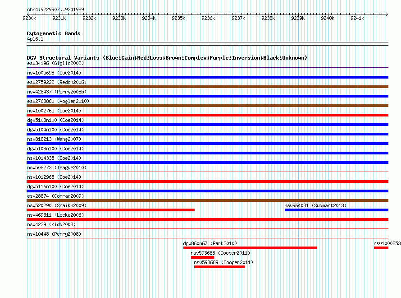
Task: Click nsv964031 (Sudmant2013) label
Action: click(x=315, y=205)
